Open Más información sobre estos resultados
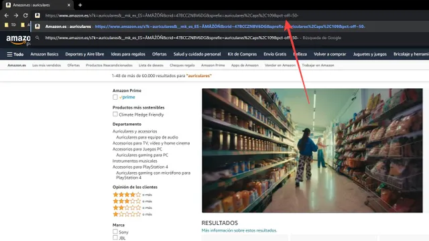The width and height of the screenshot is (429, 241). tap(239, 230)
